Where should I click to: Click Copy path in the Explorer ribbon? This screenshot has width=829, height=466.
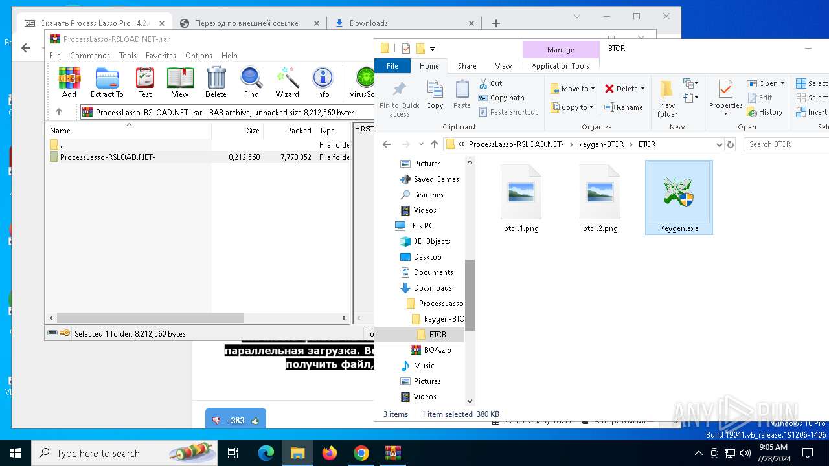501,98
